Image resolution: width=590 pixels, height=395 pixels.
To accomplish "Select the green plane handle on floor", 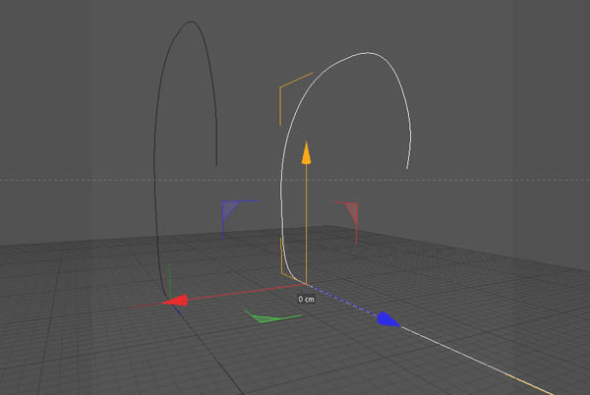I will [x=265, y=318].
